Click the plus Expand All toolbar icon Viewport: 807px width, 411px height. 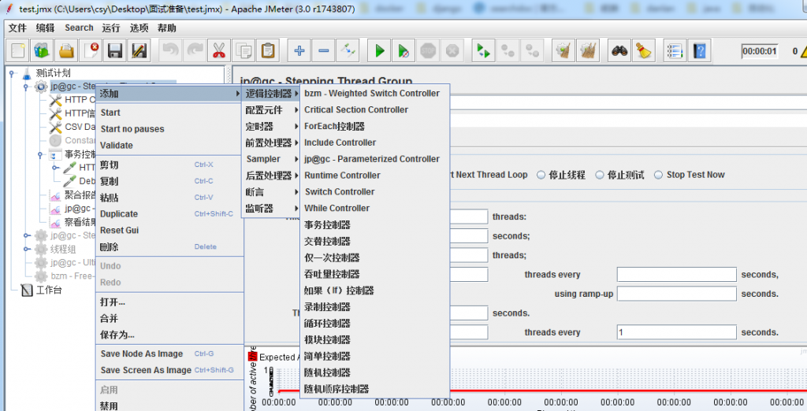coord(299,51)
